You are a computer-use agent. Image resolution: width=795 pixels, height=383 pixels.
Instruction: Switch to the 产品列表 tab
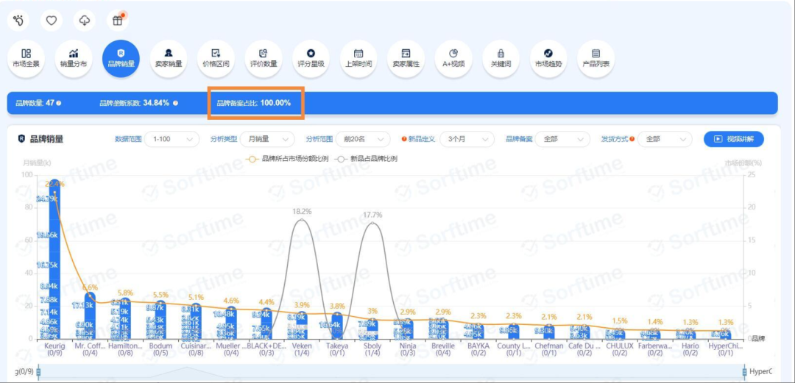tap(596, 59)
